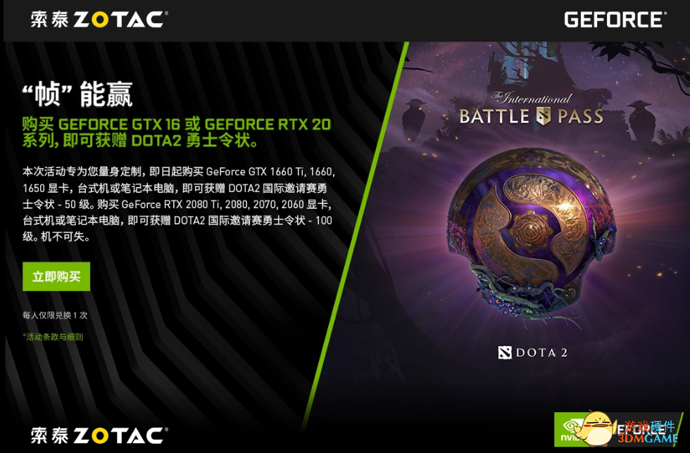Click the ZOTAC logo at bottom left
The height and width of the screenshot is (453, 690).
[x=99, y=435]
